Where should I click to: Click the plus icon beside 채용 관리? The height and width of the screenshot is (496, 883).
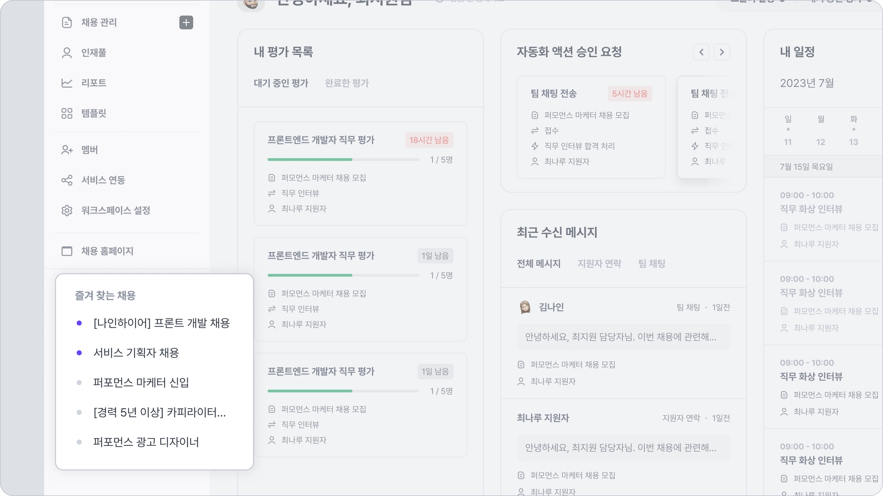(186, 22)
